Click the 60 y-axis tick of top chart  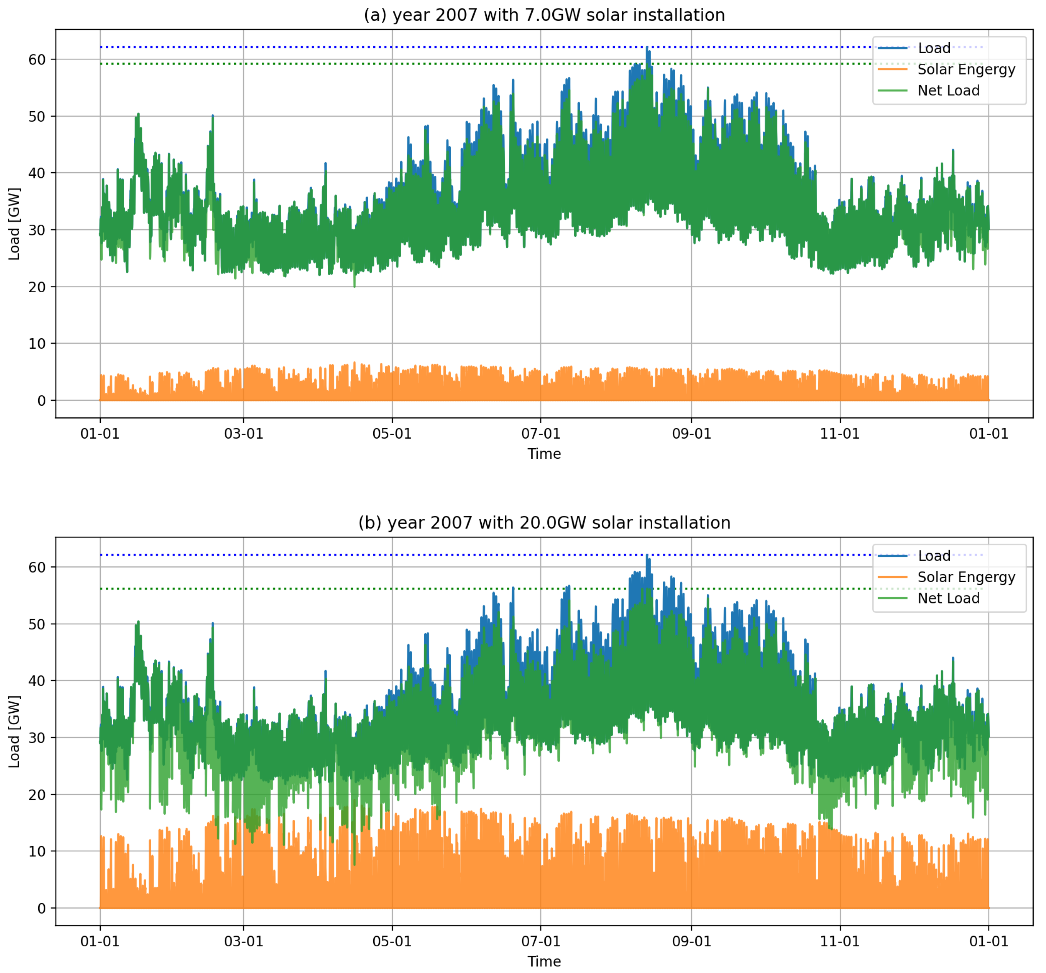pos(37,59)
